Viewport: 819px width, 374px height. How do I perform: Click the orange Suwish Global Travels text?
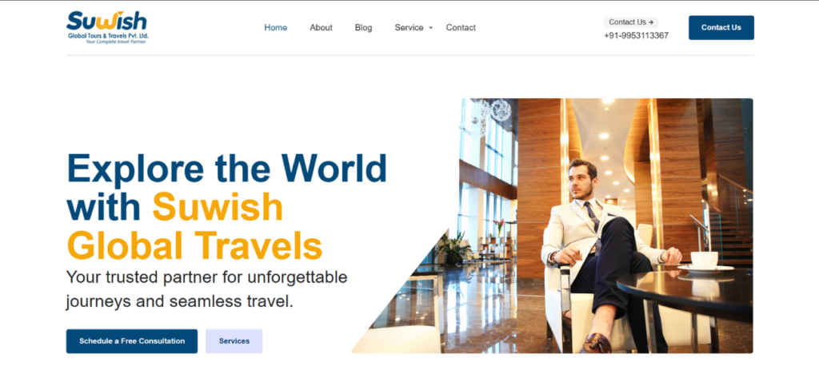pyautogui.click(x=195, y=226)
